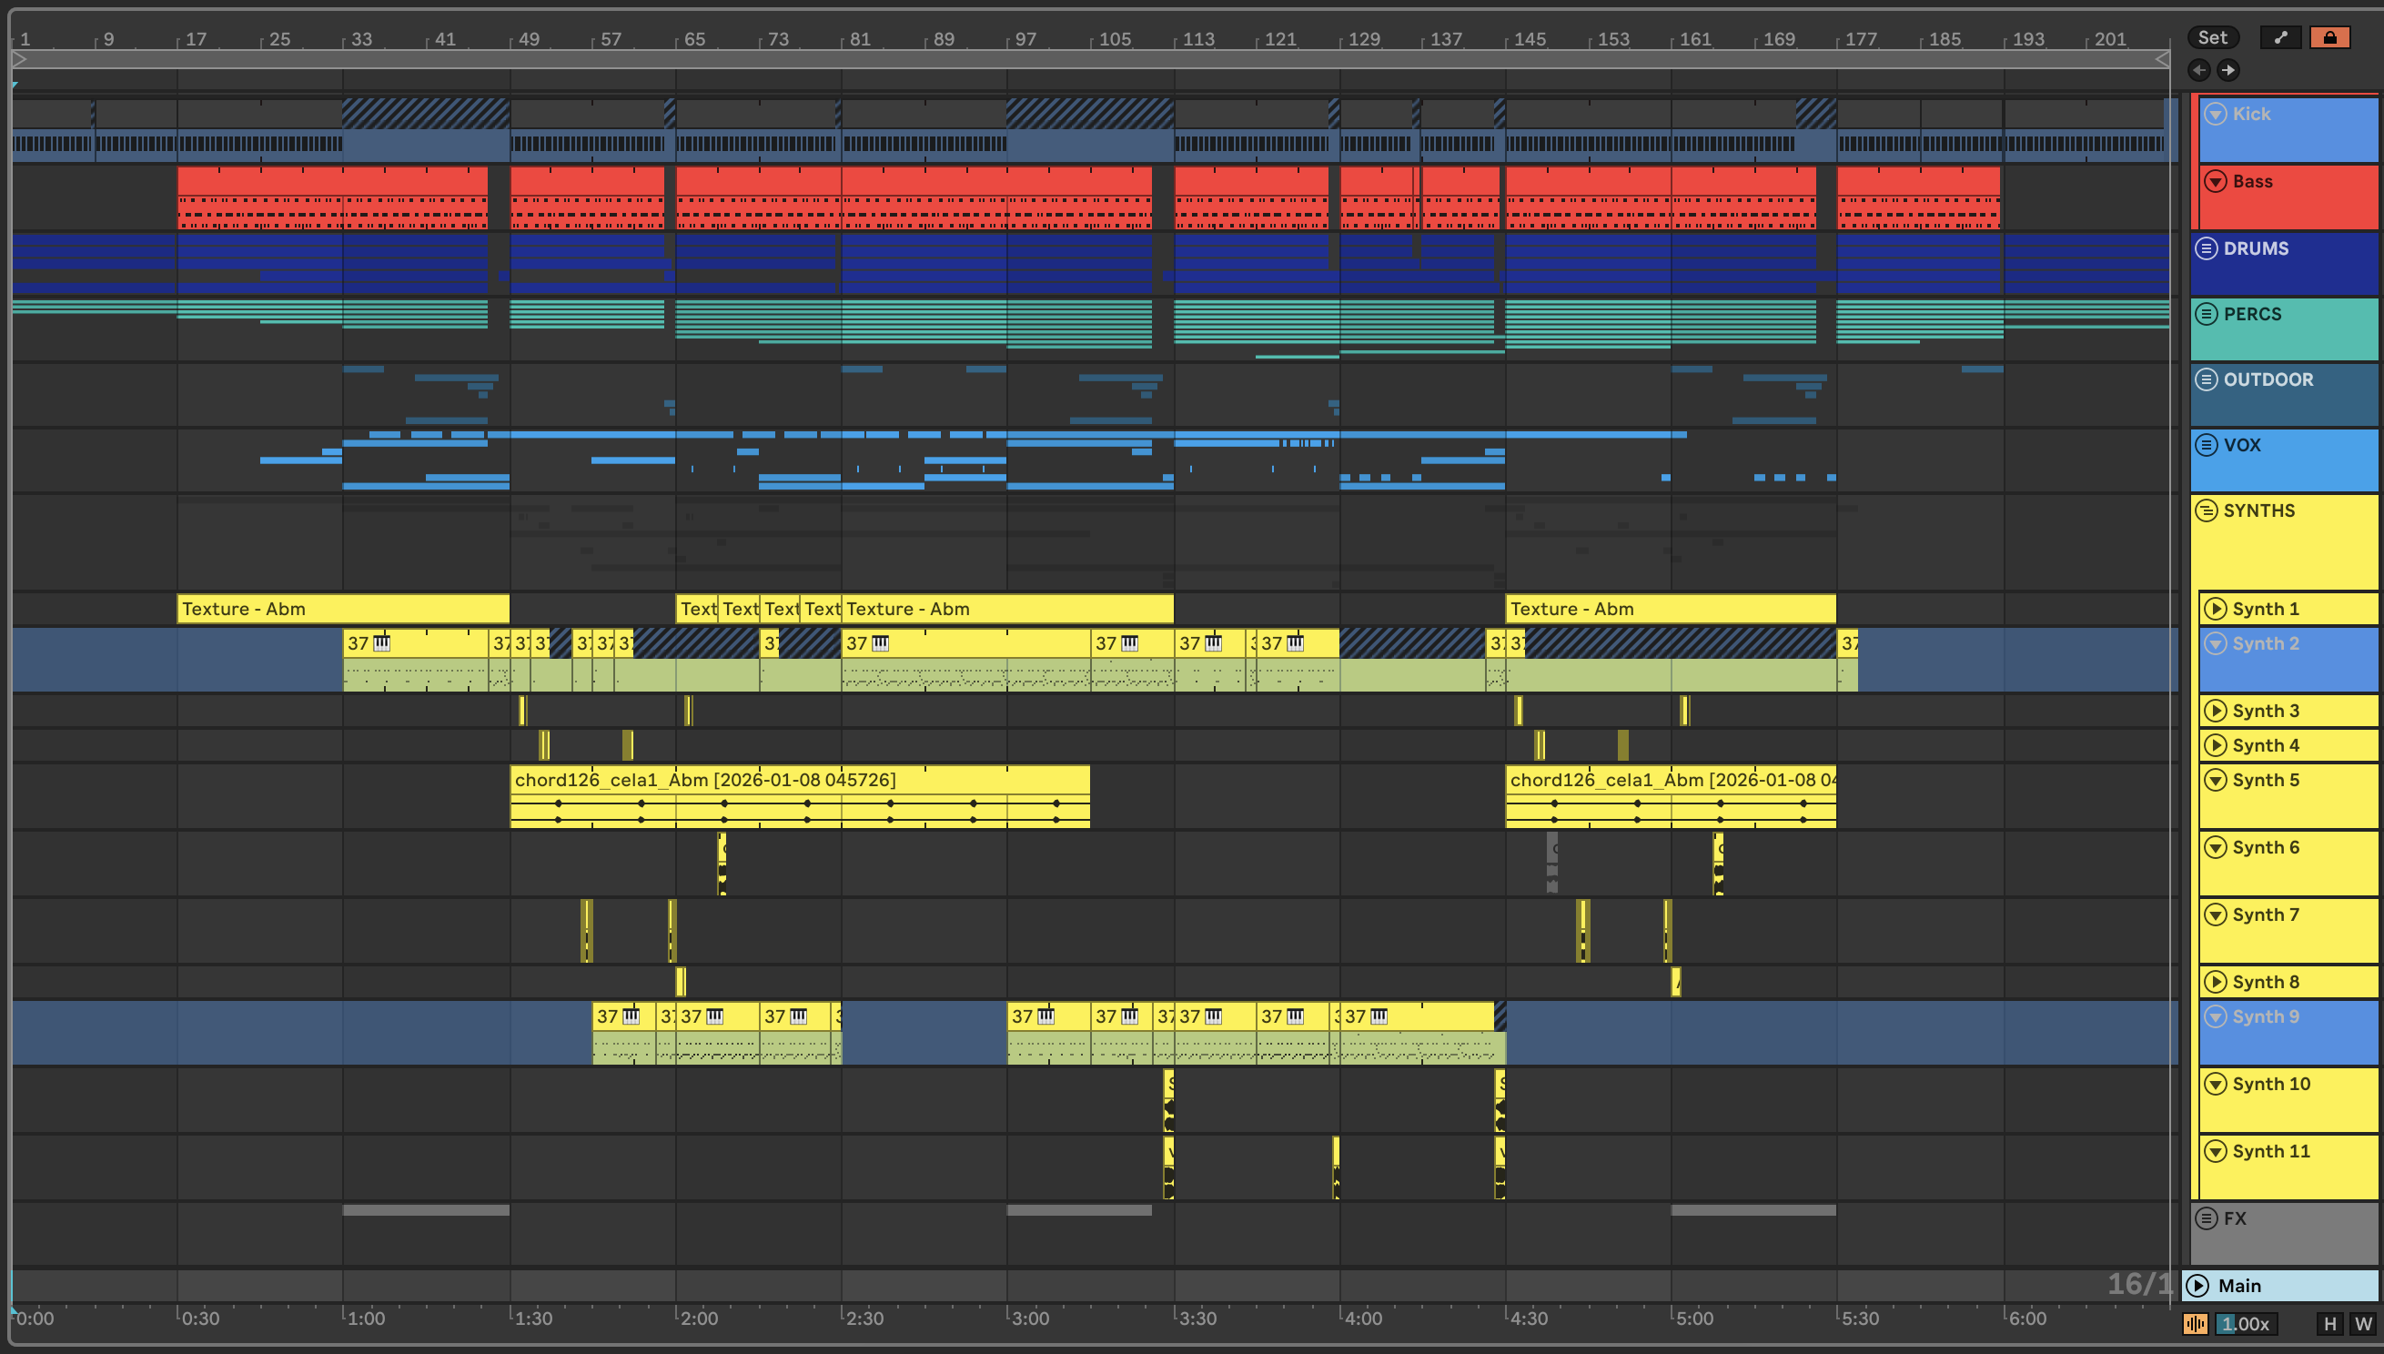
Task: Click the 1.00x track height field
Action: coord(2245,1323)
